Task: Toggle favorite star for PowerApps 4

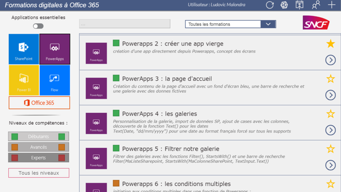Action: (x=330, y=114)
